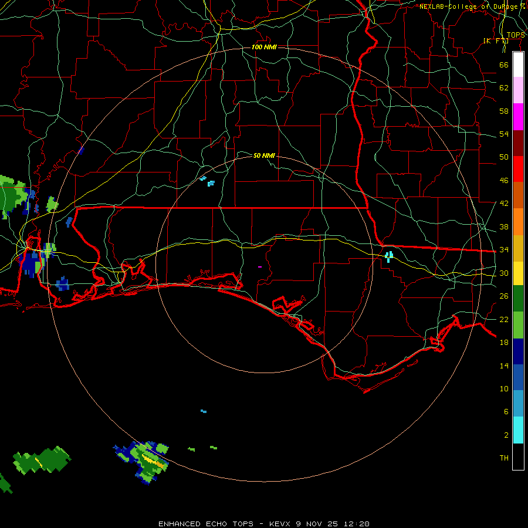
Task: Click the legend value 10
Action: (x=504, y=389)
